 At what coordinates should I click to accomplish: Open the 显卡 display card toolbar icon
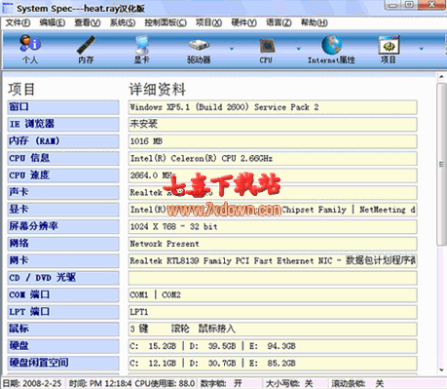tap(142, 49)
